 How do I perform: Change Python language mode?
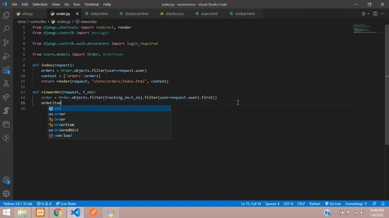315,203
